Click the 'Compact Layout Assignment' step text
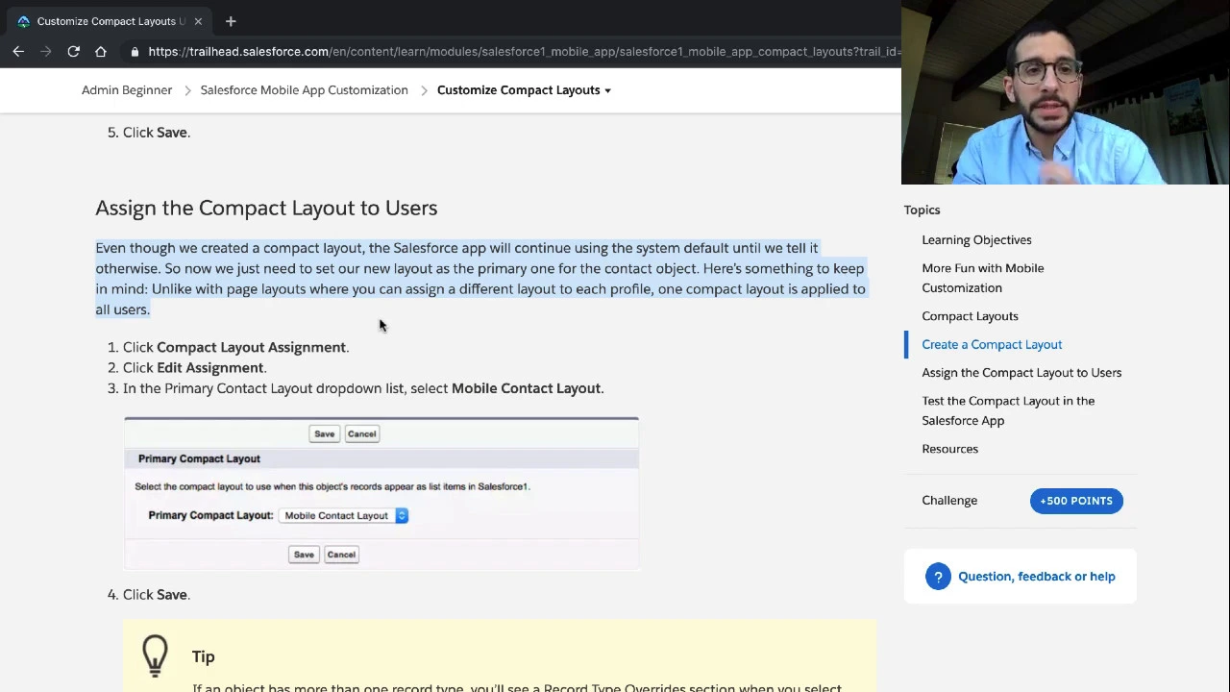1230x692 pixels. [251, 347]
